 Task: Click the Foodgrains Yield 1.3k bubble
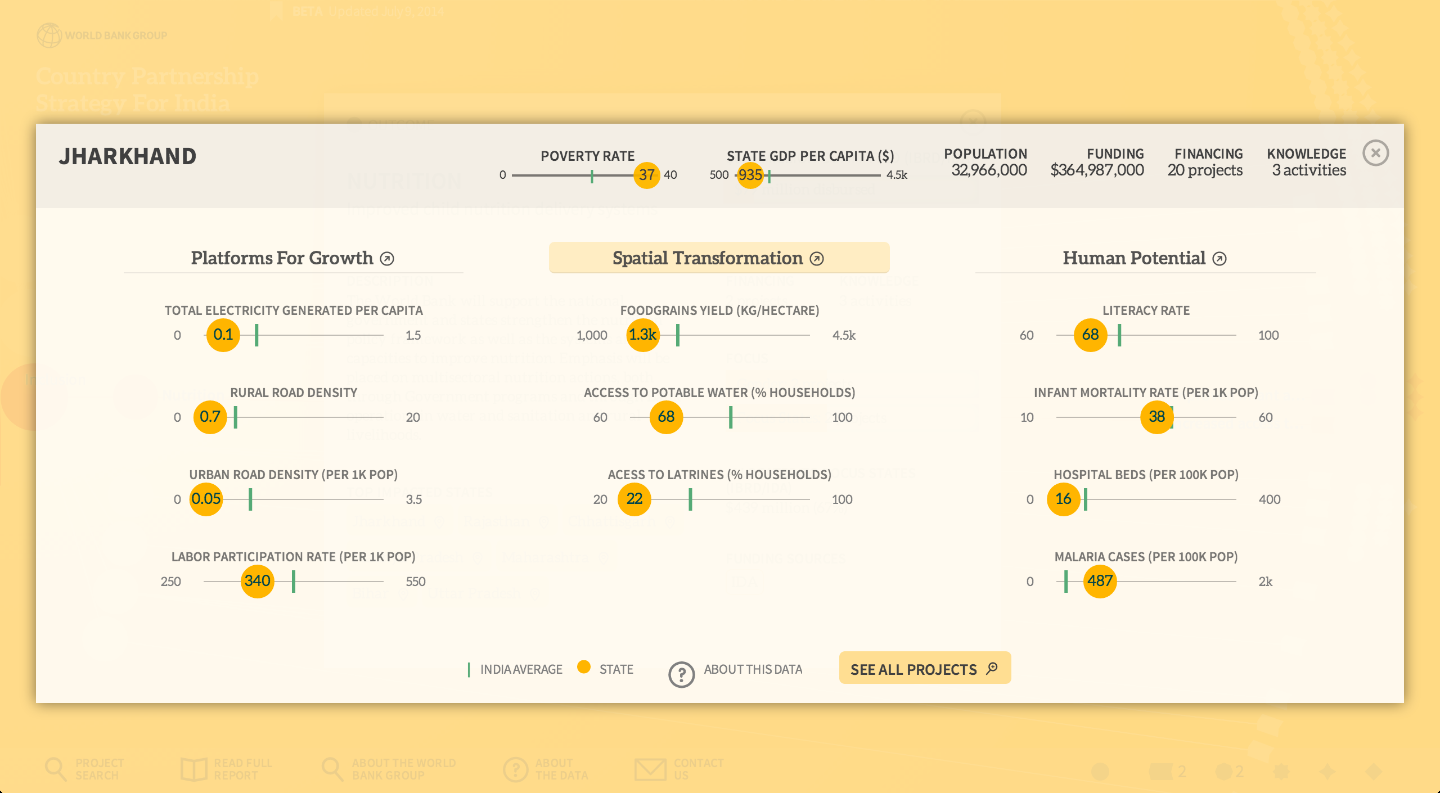pos(642,335)
